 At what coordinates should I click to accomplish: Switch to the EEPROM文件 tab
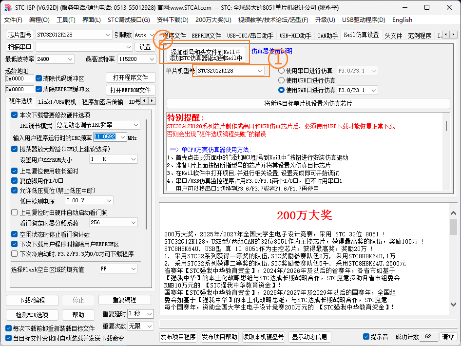point(206,36)
